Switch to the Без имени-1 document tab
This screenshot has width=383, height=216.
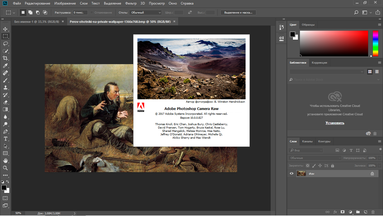pos(37,21)
